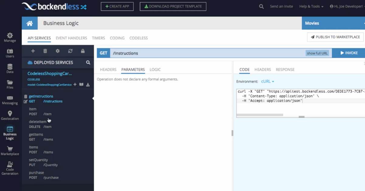
Task: Switch to the CODELESS tab
Action: 138,38
